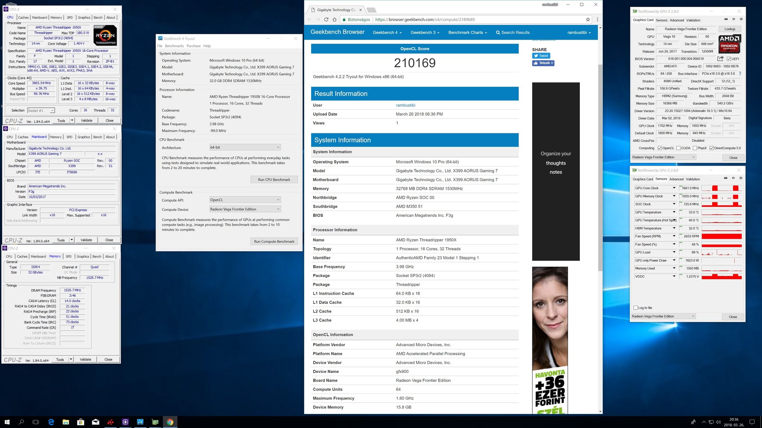Image resolution: width=762 pixels, height=428 pixels.
Task: Click Run Compute Benchmark button
Action: pos(274,241)
